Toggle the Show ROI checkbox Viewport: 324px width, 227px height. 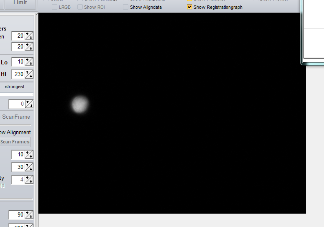80,7
